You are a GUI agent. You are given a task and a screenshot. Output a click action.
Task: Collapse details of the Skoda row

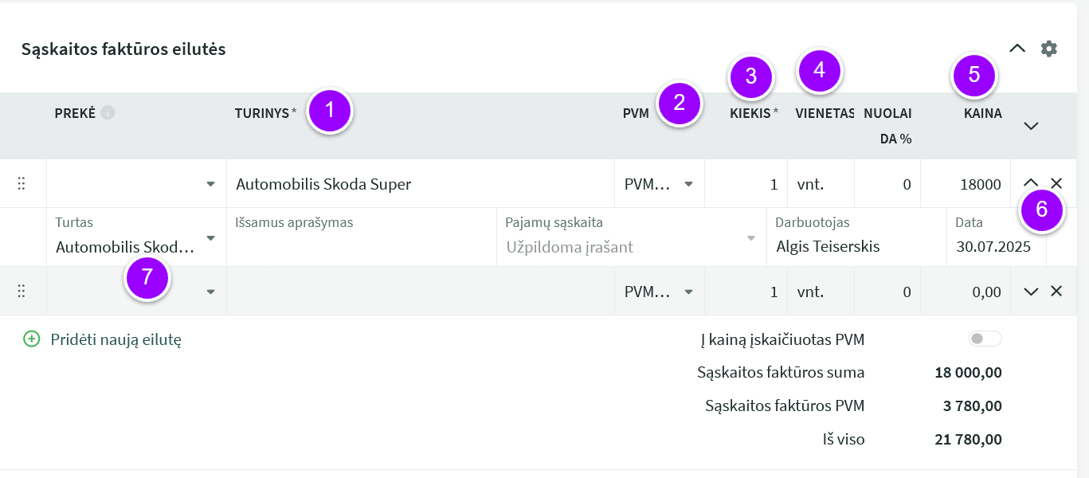1031,183
